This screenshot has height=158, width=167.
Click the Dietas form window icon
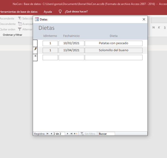click(x=36, y=19)
